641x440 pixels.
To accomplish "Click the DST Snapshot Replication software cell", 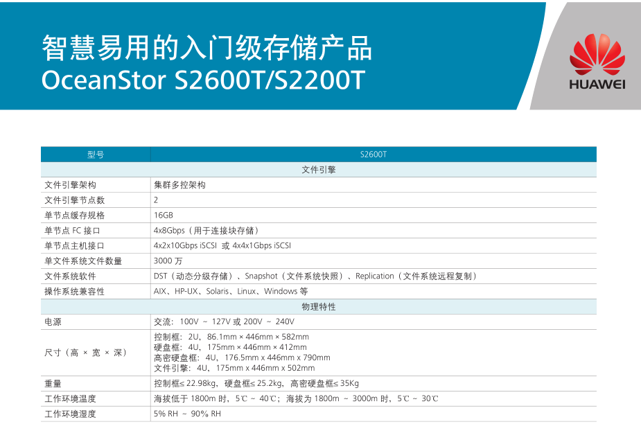I will pyautogui.click(x=315, y=276).
